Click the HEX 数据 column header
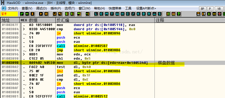Image resolution: width=225 pixels, height=98 pixels. coord(37,20)
